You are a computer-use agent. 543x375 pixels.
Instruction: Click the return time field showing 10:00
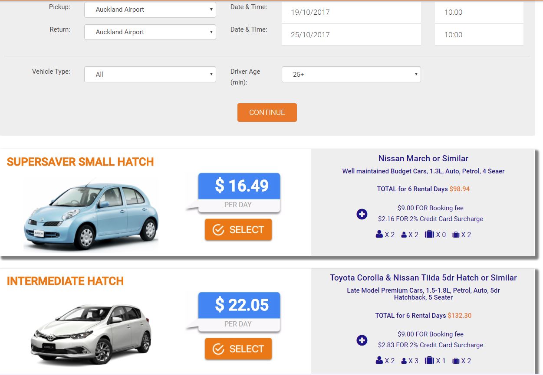click(x=479, y=35)
